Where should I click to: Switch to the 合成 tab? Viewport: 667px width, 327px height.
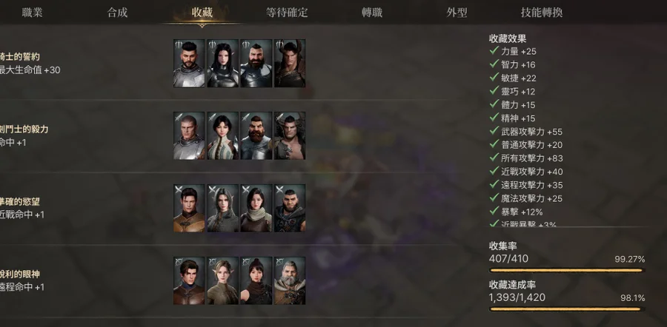(x=117, y=13)
